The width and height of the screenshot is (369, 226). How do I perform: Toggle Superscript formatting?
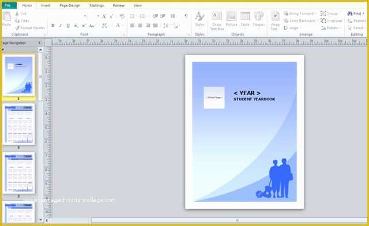[84, 25]
